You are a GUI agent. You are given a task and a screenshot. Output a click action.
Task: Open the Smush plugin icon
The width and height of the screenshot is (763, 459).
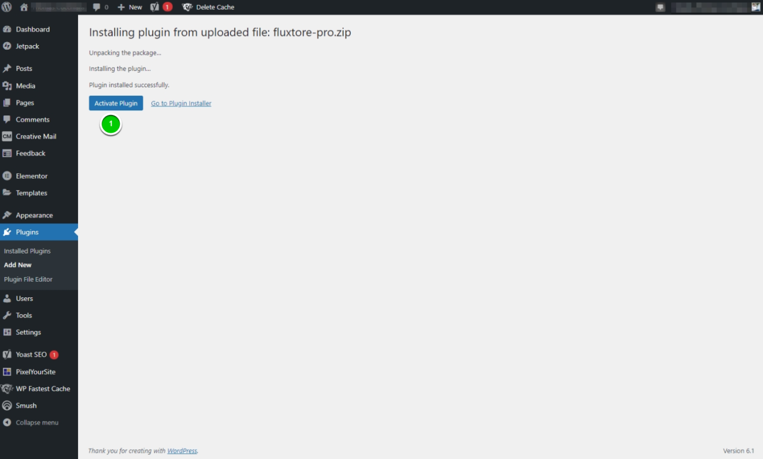click(x=8, y=405)
